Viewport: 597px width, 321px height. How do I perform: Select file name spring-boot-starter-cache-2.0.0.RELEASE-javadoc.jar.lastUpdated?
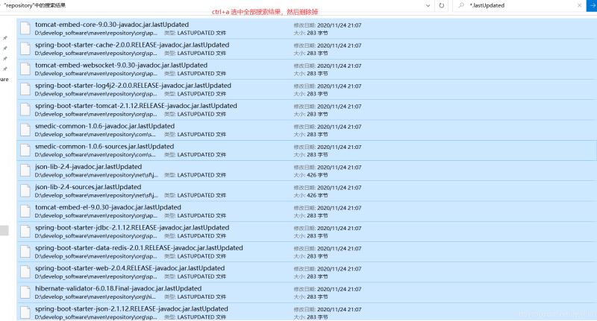tap(132, 45)
